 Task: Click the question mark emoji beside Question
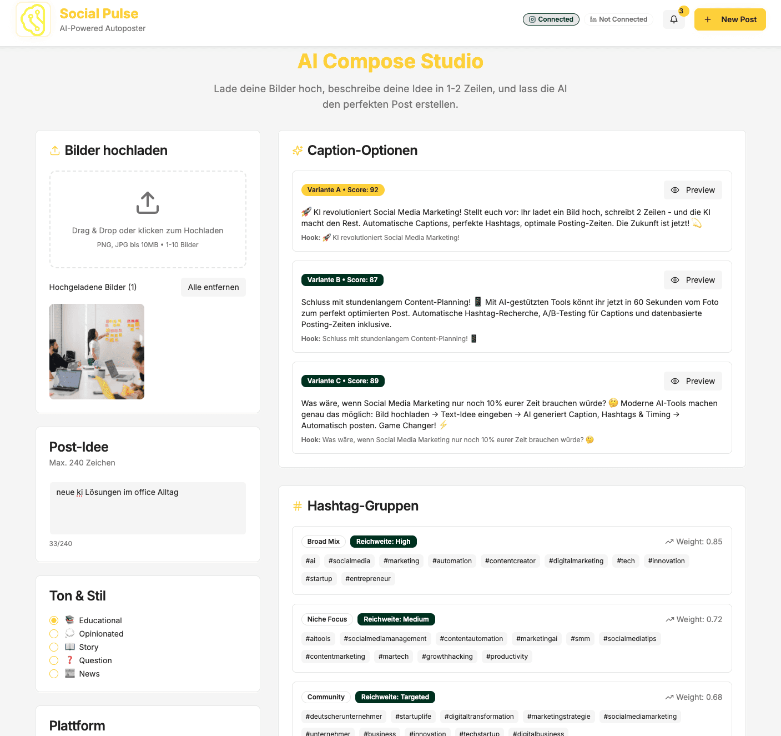(x=70, y=660)
